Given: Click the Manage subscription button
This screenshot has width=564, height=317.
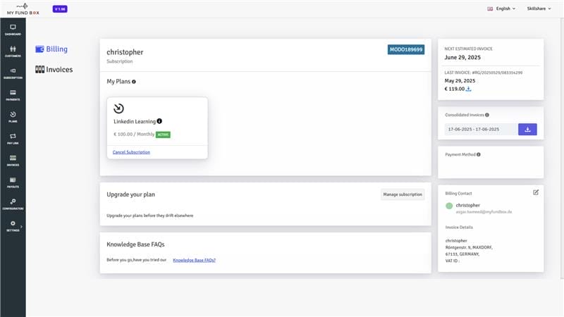Looking at the screenshot, I should pos(403,194).
